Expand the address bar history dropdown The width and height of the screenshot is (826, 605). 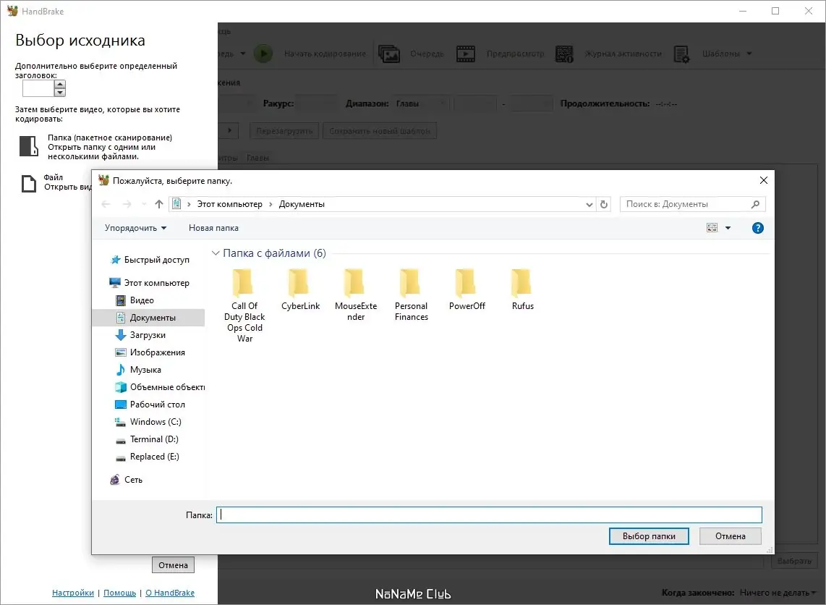(x=589, y=205)
